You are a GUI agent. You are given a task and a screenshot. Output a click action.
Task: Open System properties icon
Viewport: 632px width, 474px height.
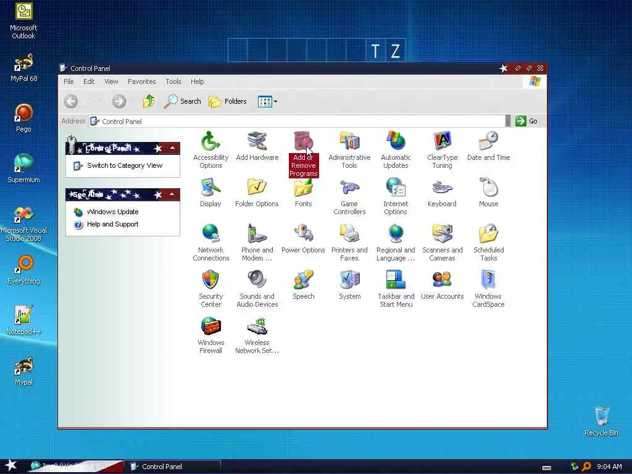(x=349, y=285)
